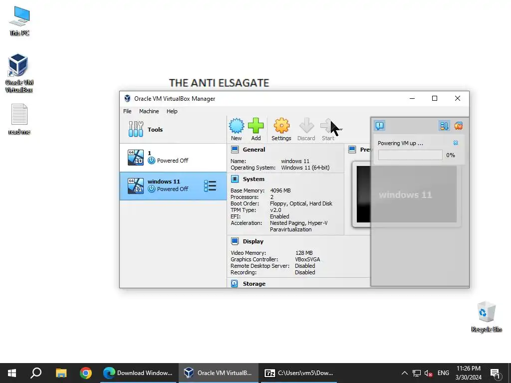Cancel the Powering VM up progress
Viewport: 511px width, 383px height.
click(456, 143)
